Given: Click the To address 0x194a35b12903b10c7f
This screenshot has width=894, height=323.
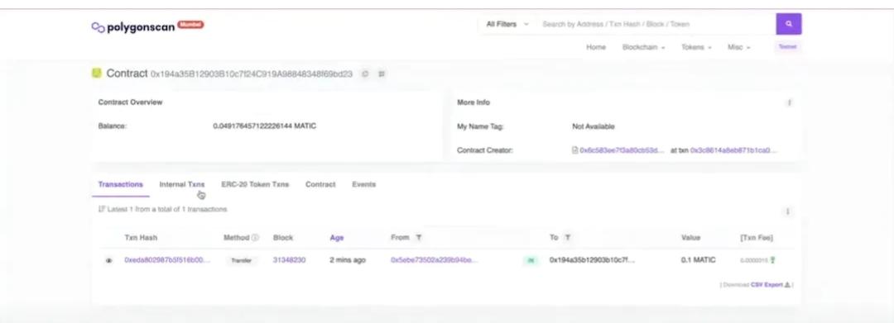Looking at the screenshot, I should point(592,260).
